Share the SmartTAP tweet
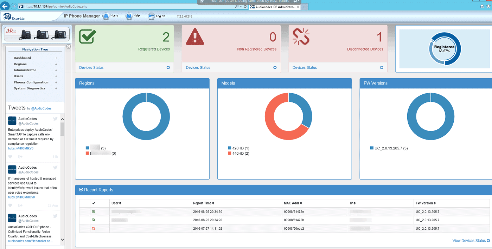Image resolution: width=492 pixels, height=249 pixels. click(x=20, y=156)
